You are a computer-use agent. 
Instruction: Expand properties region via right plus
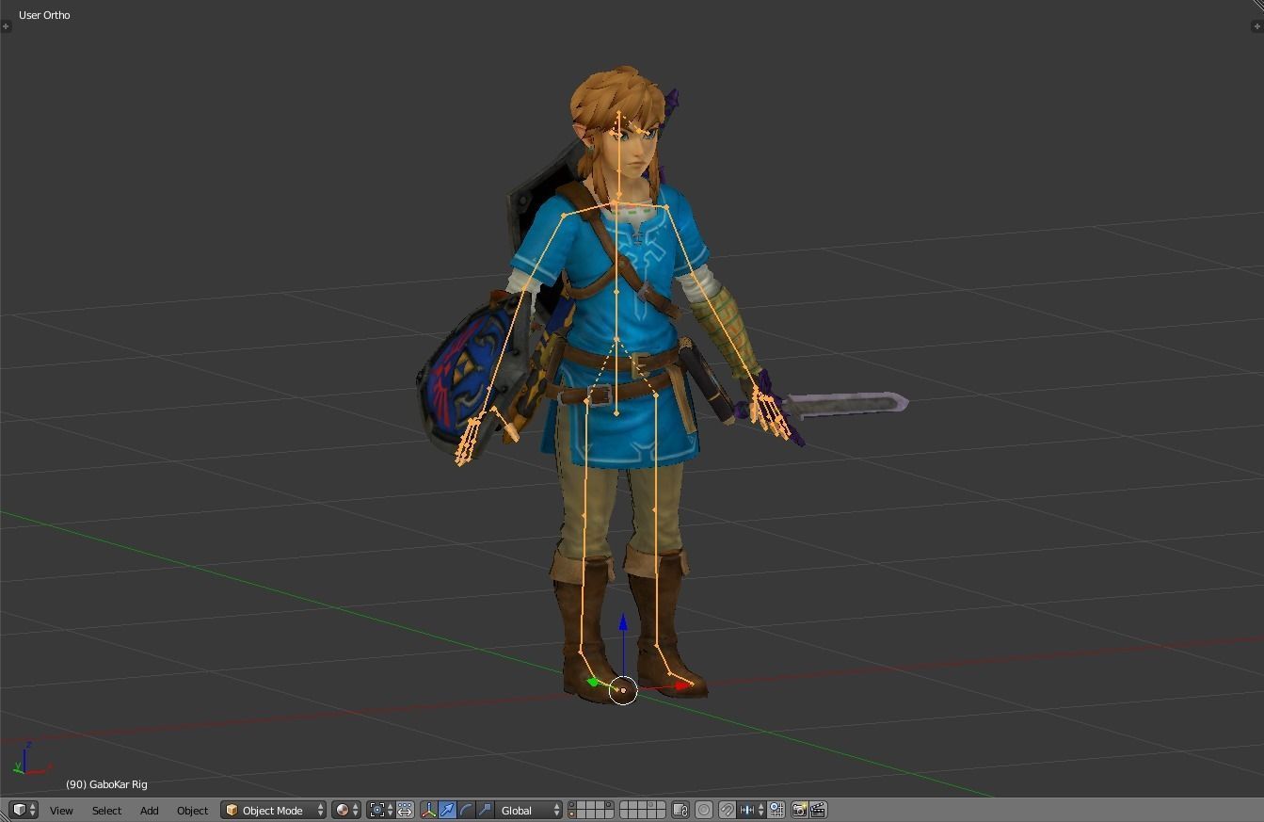coord(1257,26)
